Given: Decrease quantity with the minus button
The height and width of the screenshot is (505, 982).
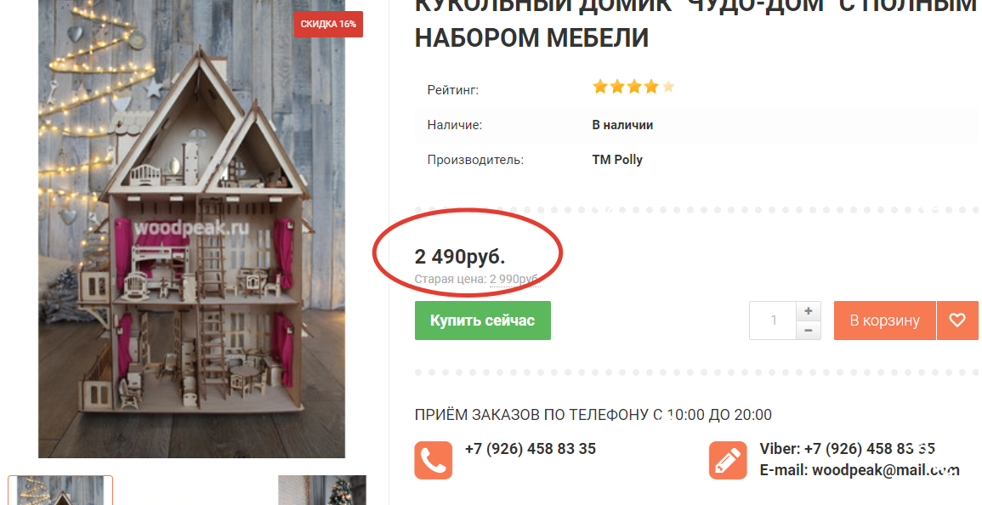Looking at the screenshot, I should click(x=809, y=330).
